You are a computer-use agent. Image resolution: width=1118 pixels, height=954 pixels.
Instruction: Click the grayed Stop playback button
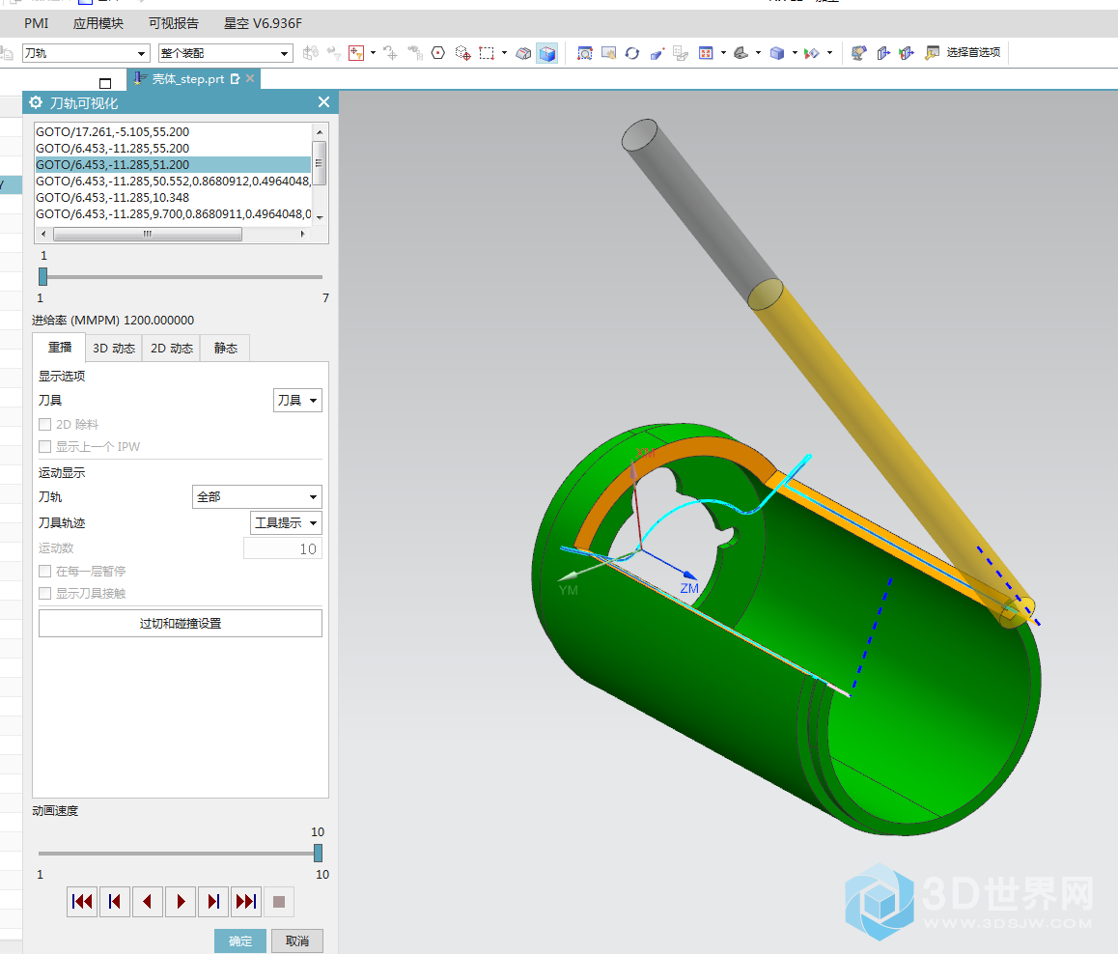(279, 901)
